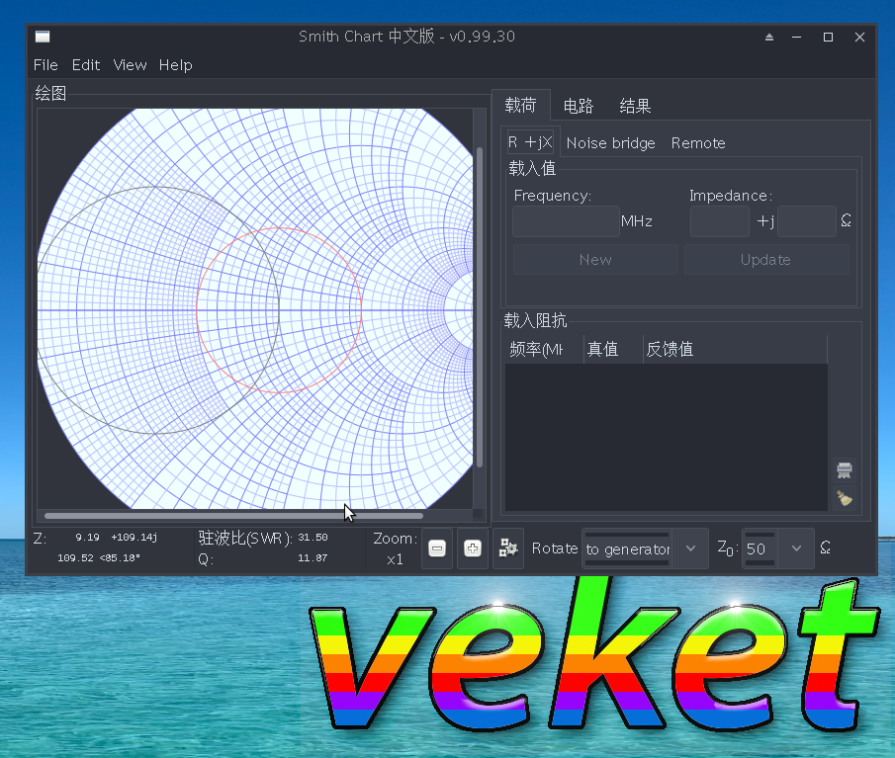The image size is (895, 758).
Task: Select the R +jX sub-tab
Action: 530,142
